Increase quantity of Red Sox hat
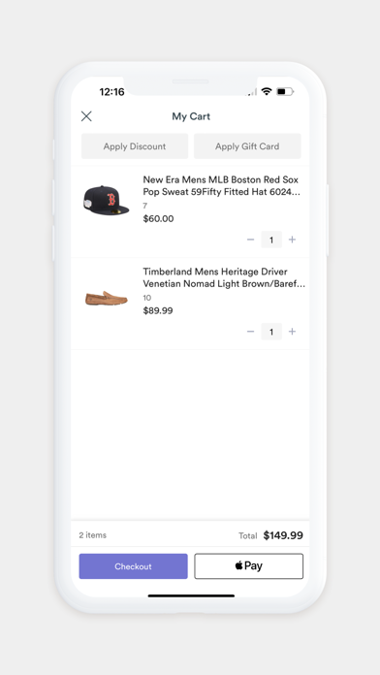This screenshot has width=380, height=675. (292, 240)
